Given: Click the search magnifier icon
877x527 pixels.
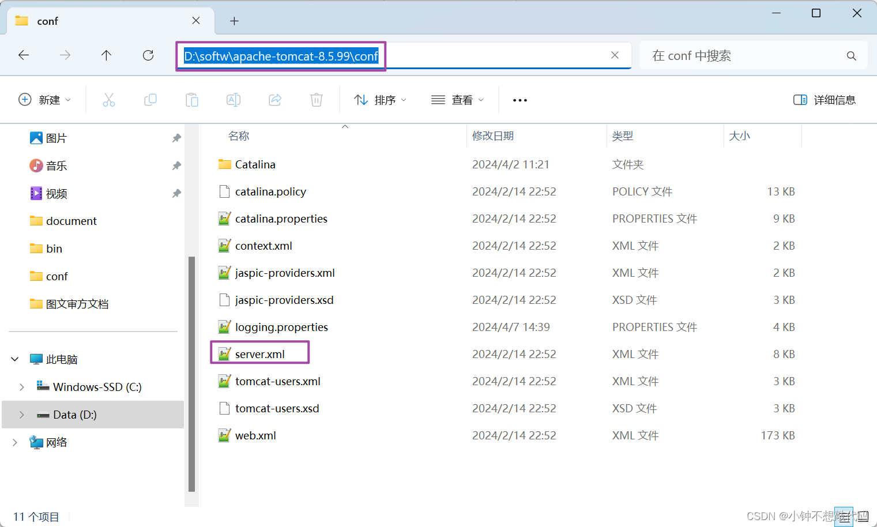Looking at the screenshot, I should [x=851, y=56].
